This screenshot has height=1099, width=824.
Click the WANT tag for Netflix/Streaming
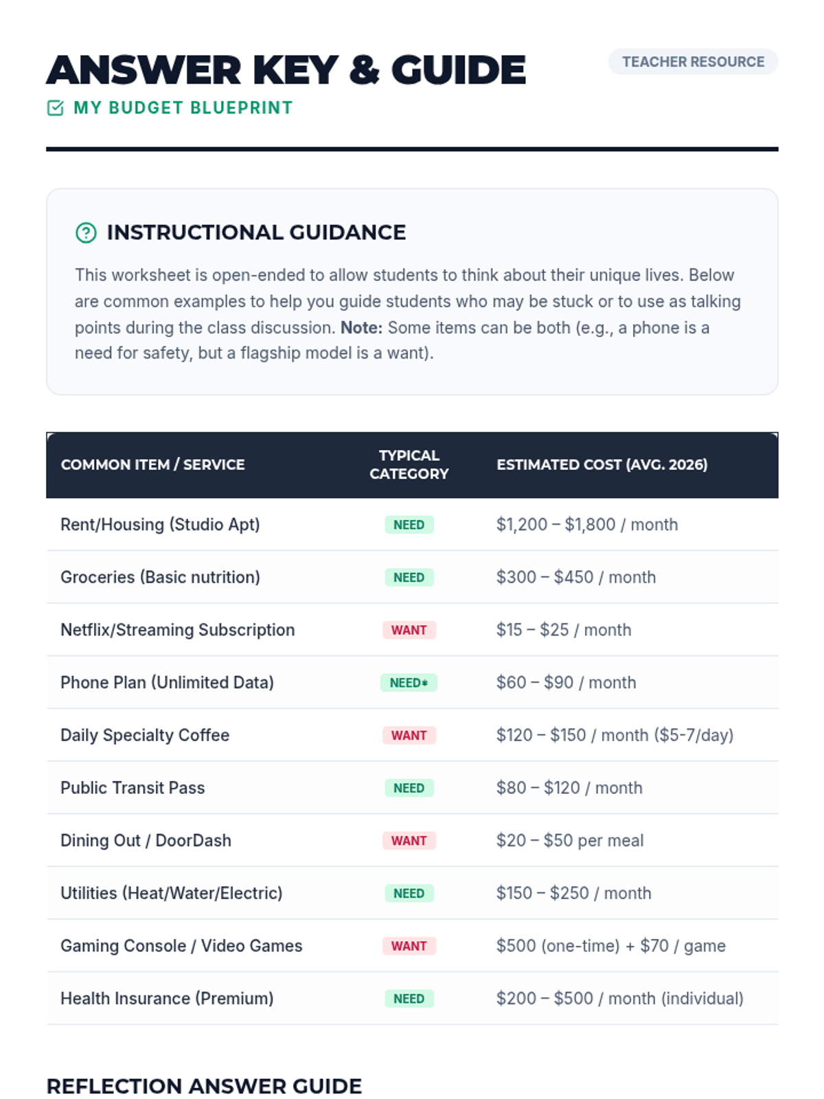[409, 630]
